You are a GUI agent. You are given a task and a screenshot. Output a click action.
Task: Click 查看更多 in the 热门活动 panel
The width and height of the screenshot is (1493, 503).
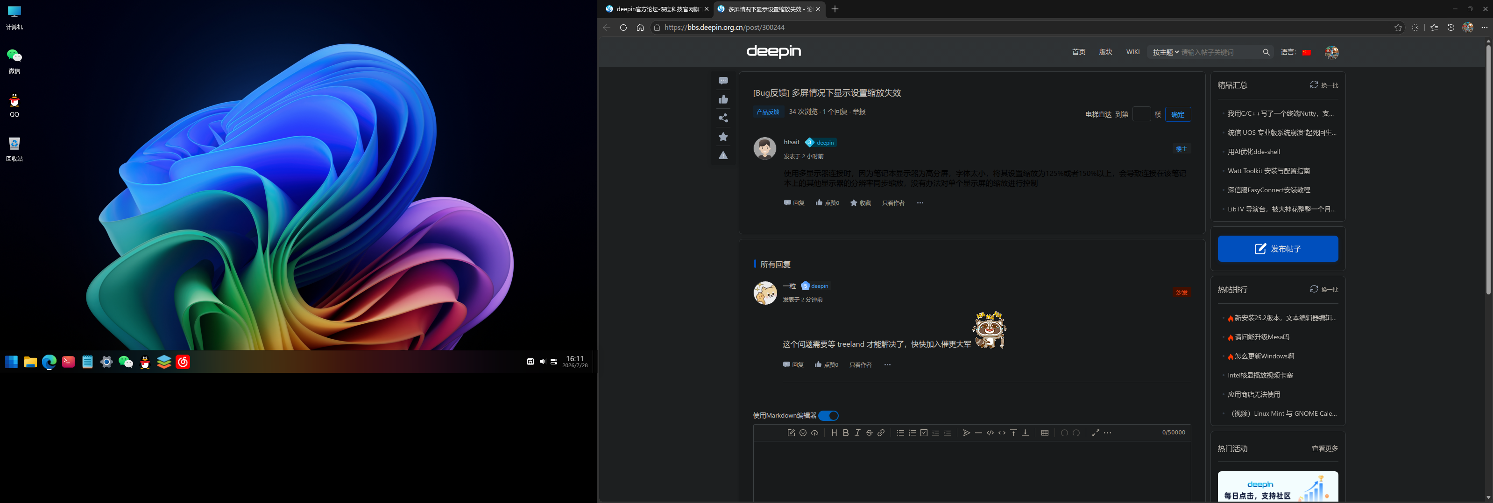[x=1324, y=448]
